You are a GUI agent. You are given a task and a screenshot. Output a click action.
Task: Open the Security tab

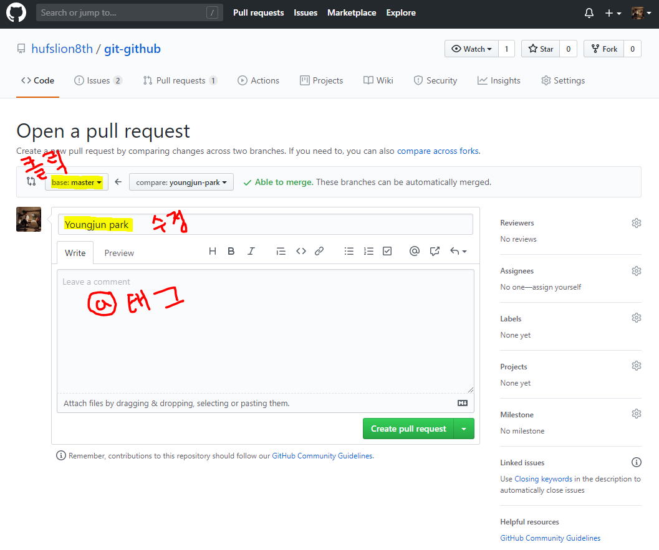pos(435,80)
